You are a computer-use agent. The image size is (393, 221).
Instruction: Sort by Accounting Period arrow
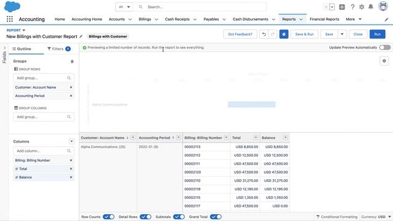(x=173, y=138)
